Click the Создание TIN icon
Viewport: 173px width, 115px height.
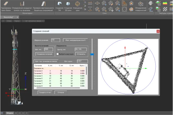click(59, 4)
